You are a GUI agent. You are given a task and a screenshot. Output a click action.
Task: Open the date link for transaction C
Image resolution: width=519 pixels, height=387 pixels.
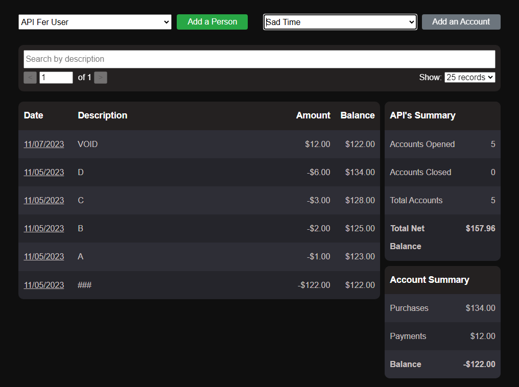click(44, 201)
